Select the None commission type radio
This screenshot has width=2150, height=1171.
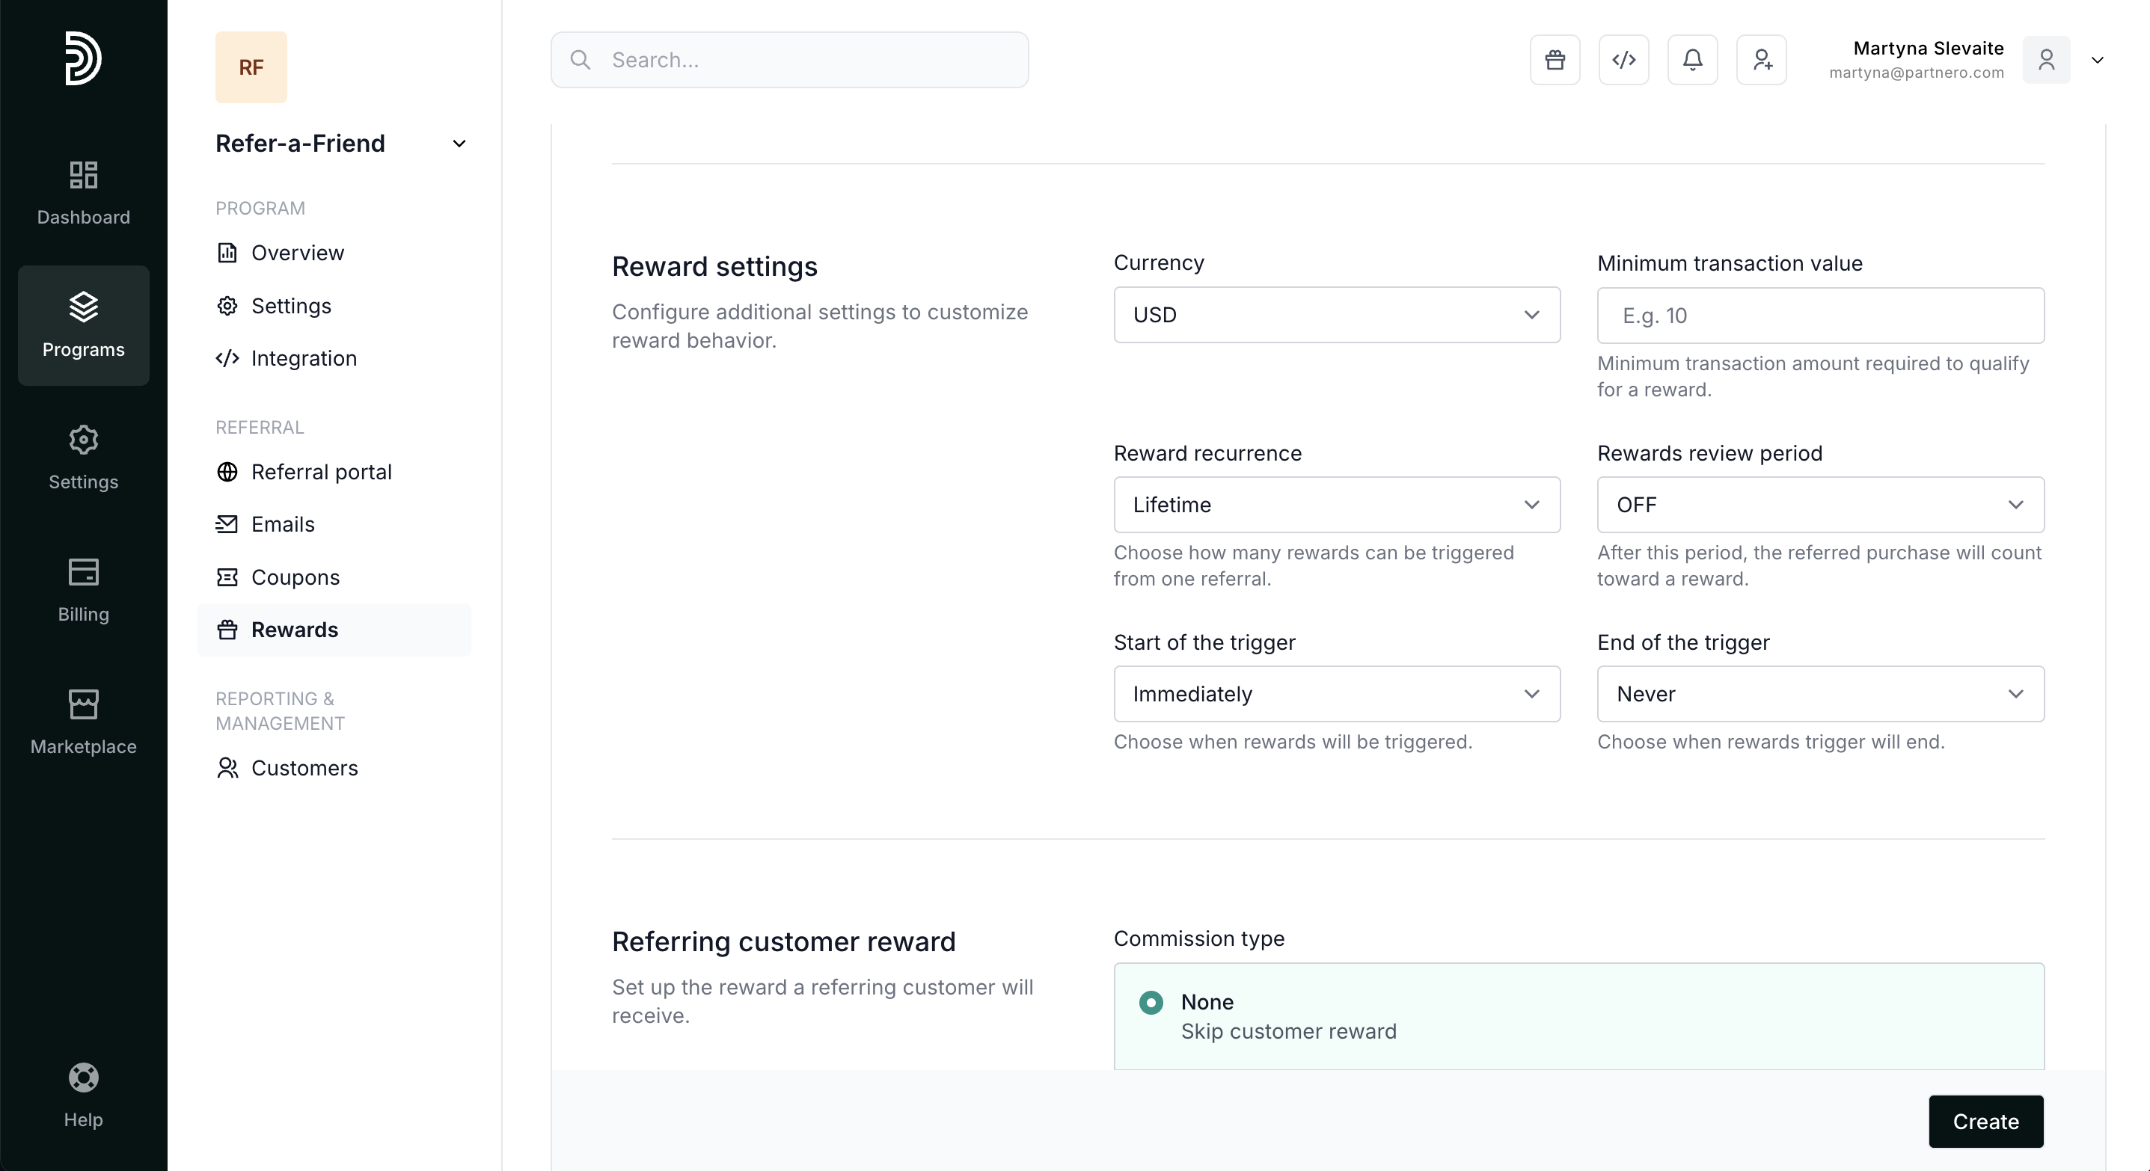coord(1151,1002)
